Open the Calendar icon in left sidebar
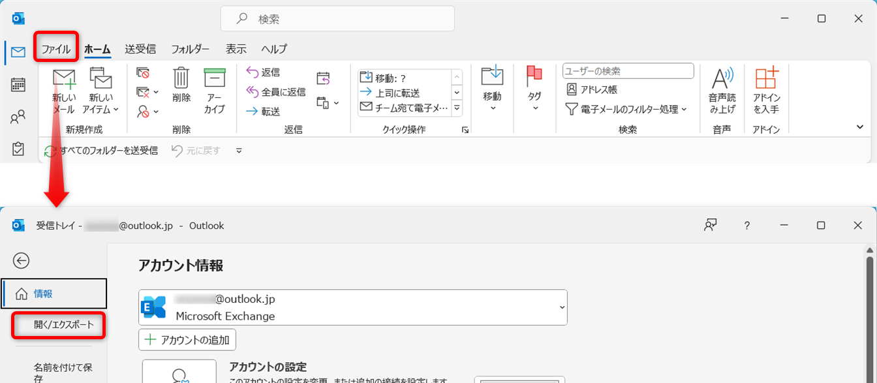 click(18, 84)
